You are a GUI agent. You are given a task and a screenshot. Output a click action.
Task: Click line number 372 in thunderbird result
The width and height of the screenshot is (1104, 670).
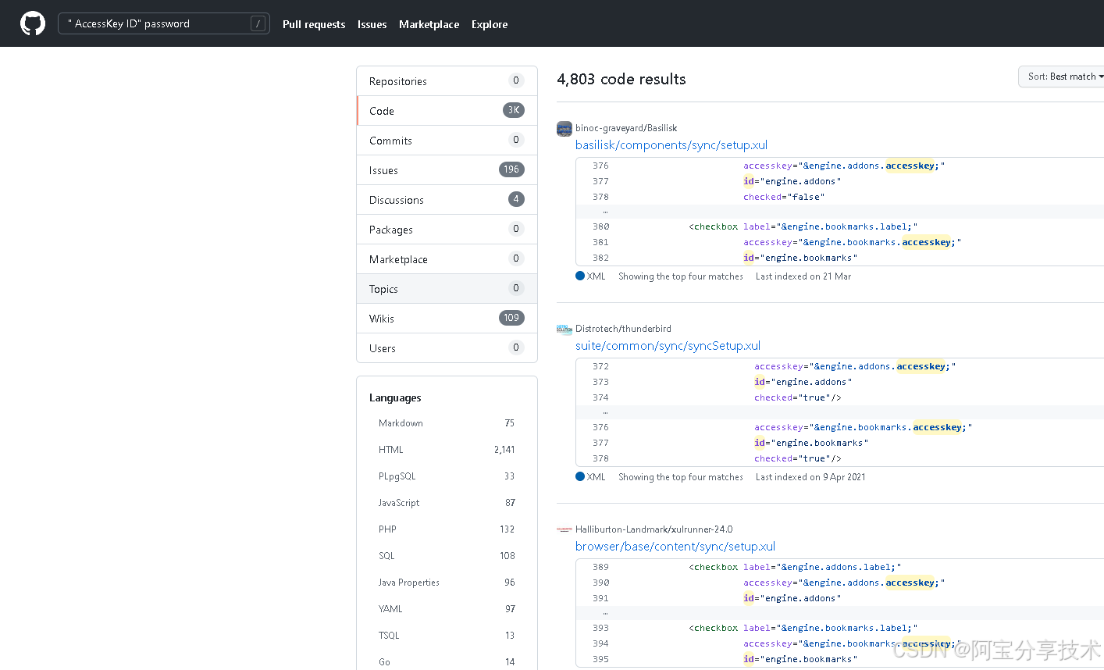point(600,366)
